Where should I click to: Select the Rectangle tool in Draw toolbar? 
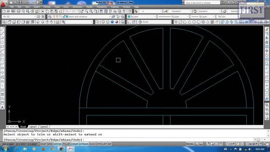tap(3, 47)
